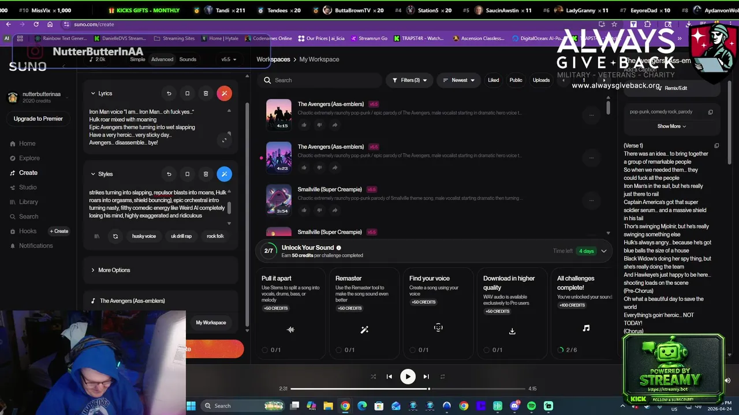Viewport: 739px width, 415px height.
Task: Click the Workspaces breadcrumb link
Action: (273, 59)
